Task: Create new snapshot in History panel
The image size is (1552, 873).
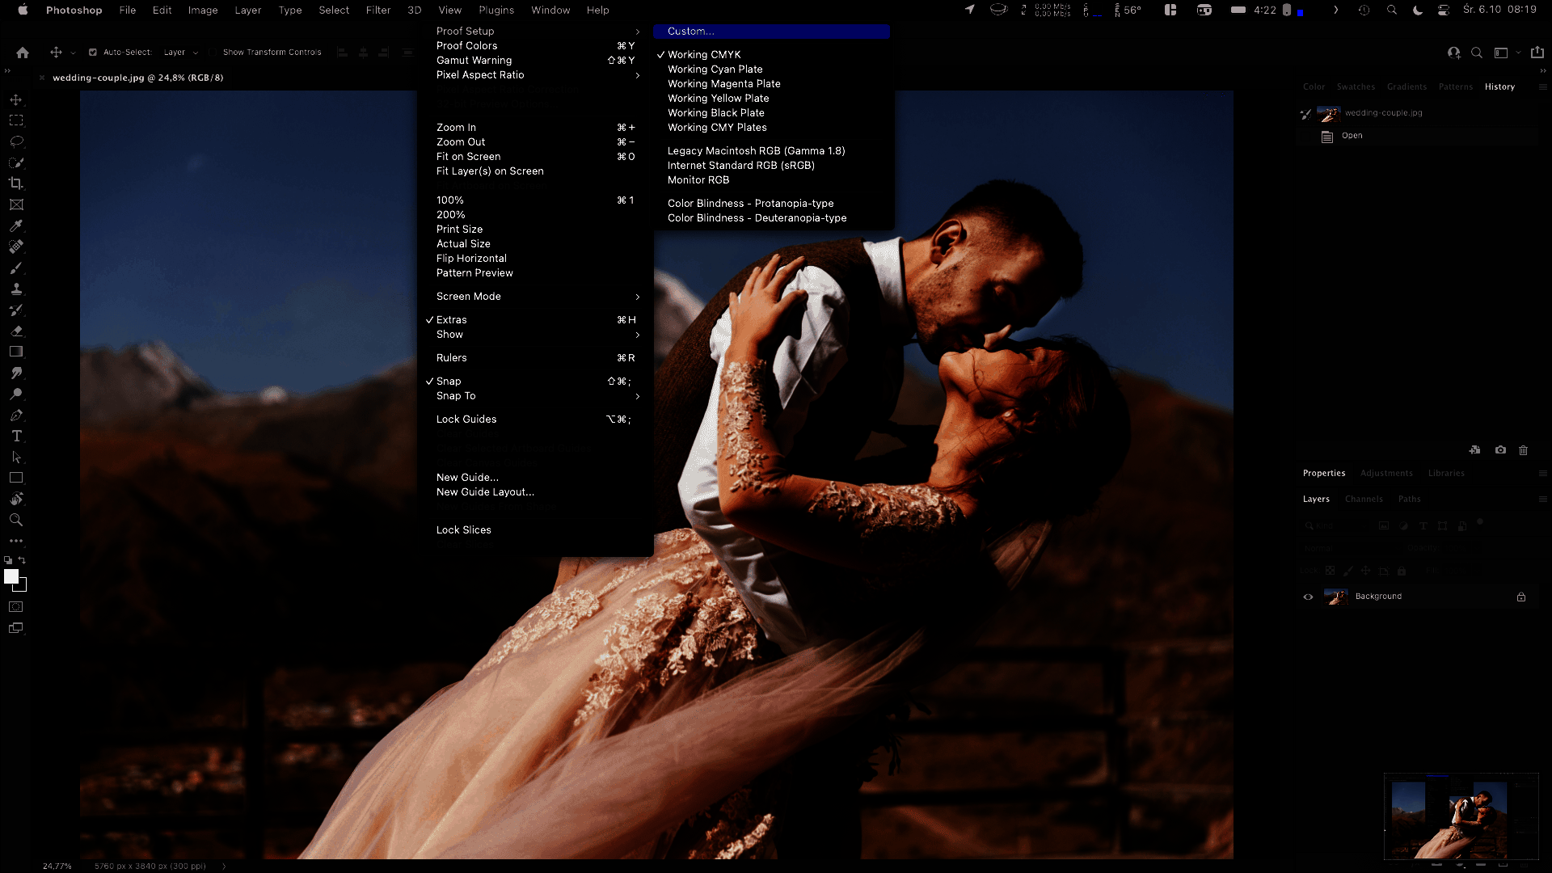Action: click(1500, 450)
